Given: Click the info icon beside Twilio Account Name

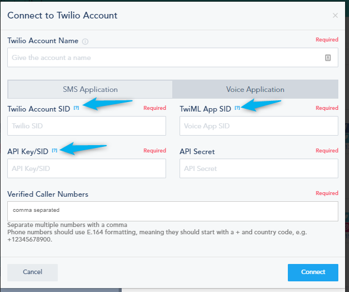Looking at the screenshot, I should pos(85,41).
